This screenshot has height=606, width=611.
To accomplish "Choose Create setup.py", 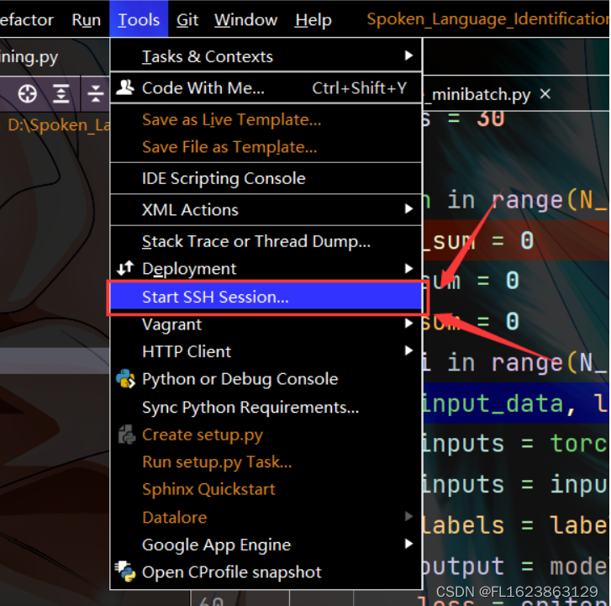I will (266, 435).
